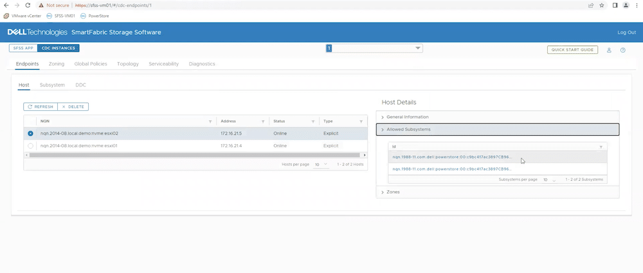Screen dimensions: 643x273
Task: Click the Not secure warning icon
Action: pos(41,5)
